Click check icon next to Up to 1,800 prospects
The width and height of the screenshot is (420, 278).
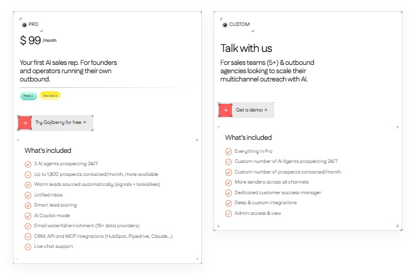(28, 175)
